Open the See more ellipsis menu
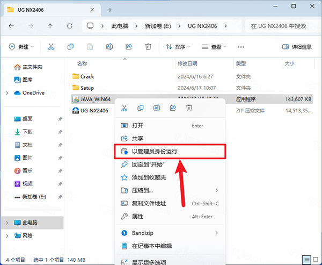Viewport: 322px width, 265px height. (x=240, y=47)
